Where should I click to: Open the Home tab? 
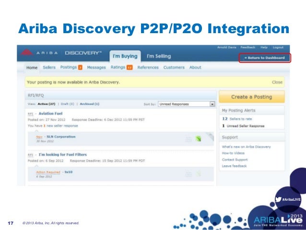[x=32, y=68]
